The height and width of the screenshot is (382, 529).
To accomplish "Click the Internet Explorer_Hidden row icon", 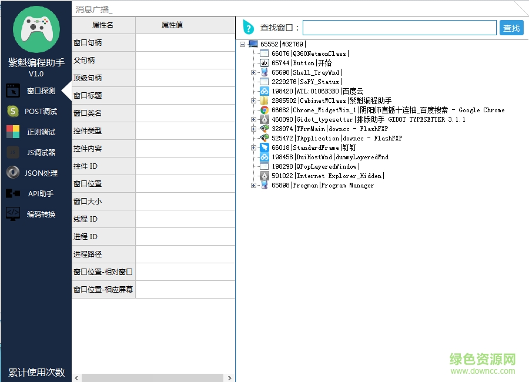I will click(264, 176).
